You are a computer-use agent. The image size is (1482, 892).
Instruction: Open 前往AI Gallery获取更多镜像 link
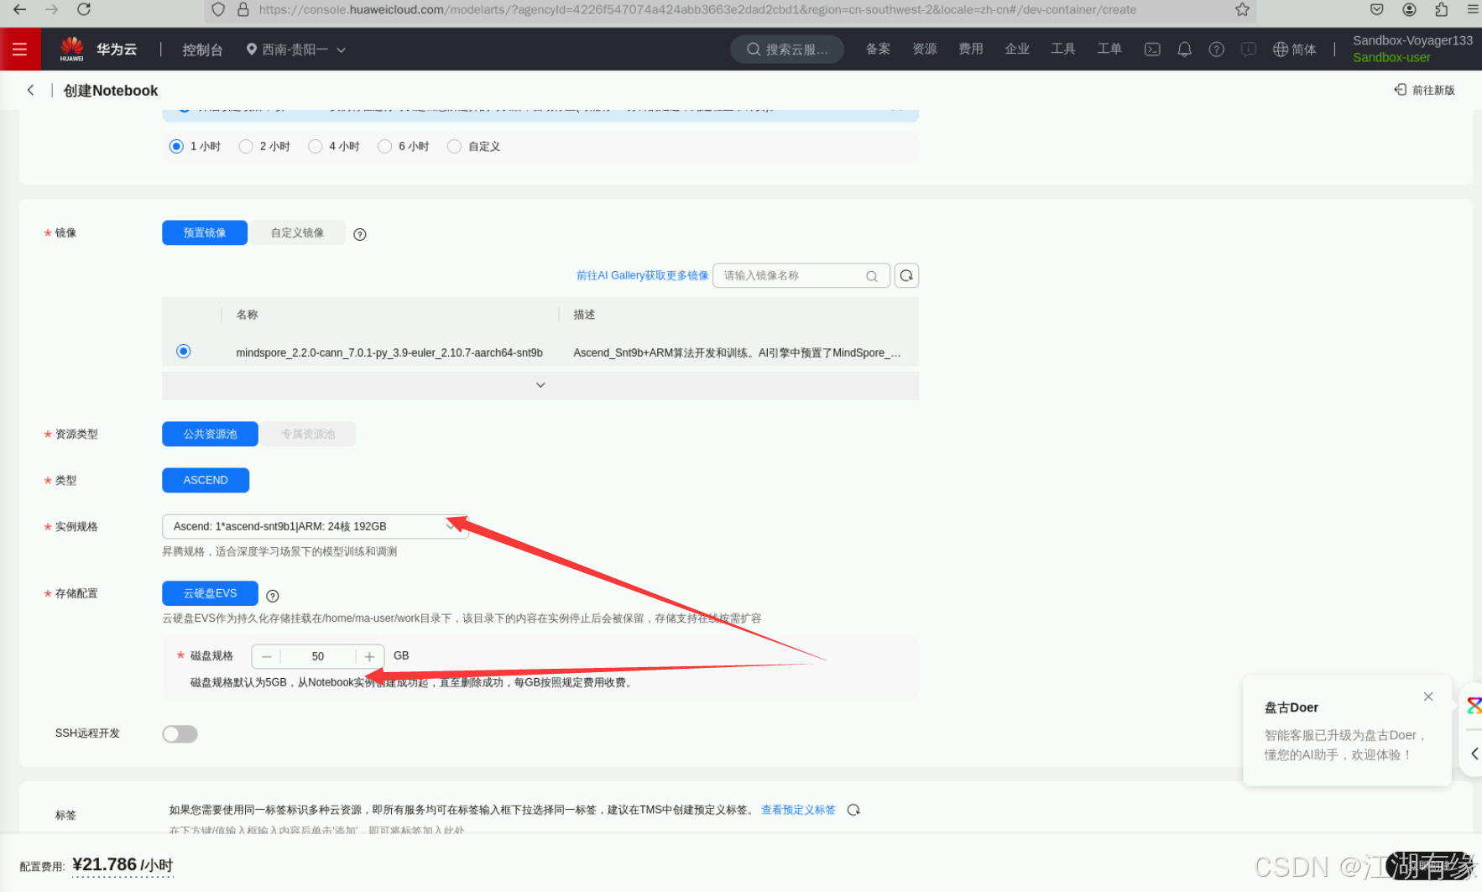[x=642, y=275]
